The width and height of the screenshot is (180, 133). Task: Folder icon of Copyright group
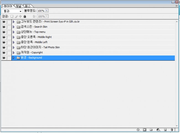[18, 53]
